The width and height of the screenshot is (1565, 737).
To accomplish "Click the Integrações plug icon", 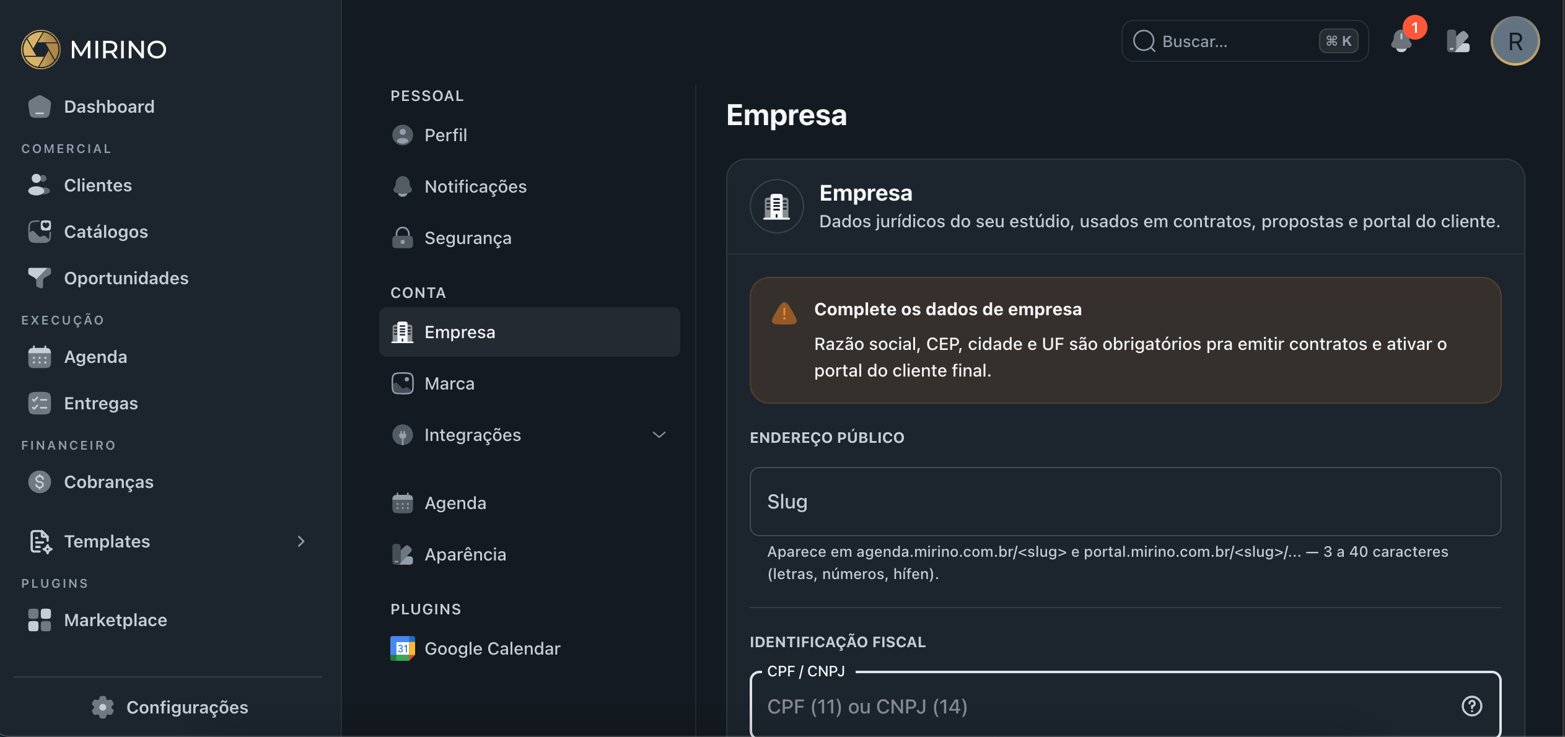I will pyautogui.click(x=403, y=435).
